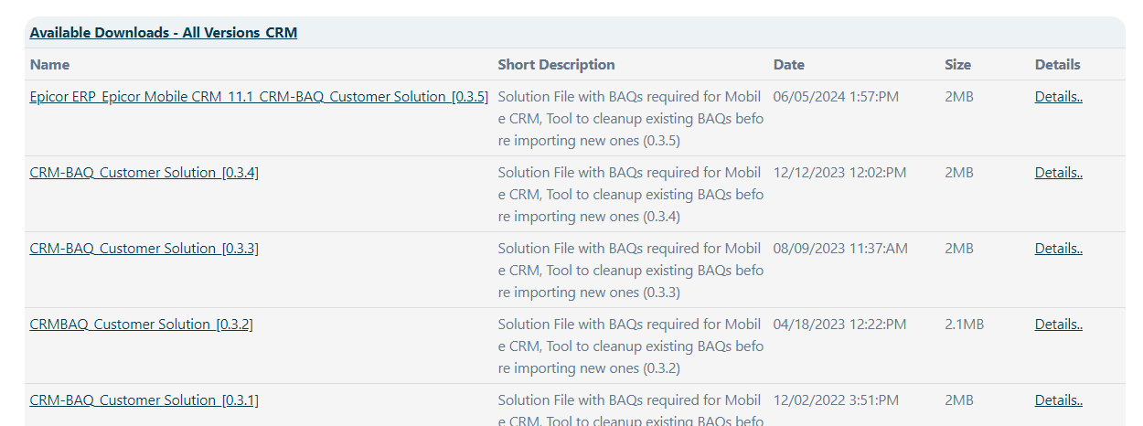Click the description ending with (0.3.4)
This screenshot has height=426, width=1143.
[631, 194]
